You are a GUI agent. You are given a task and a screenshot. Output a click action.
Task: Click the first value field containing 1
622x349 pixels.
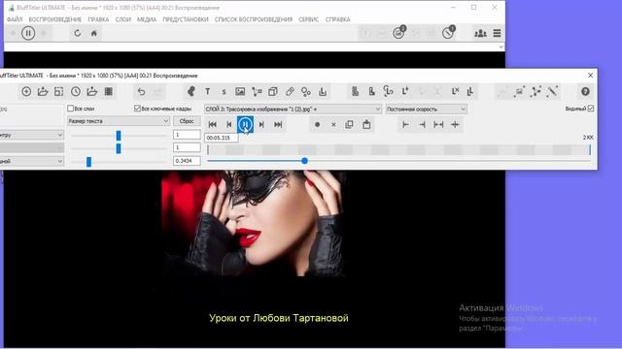(187, 135)
